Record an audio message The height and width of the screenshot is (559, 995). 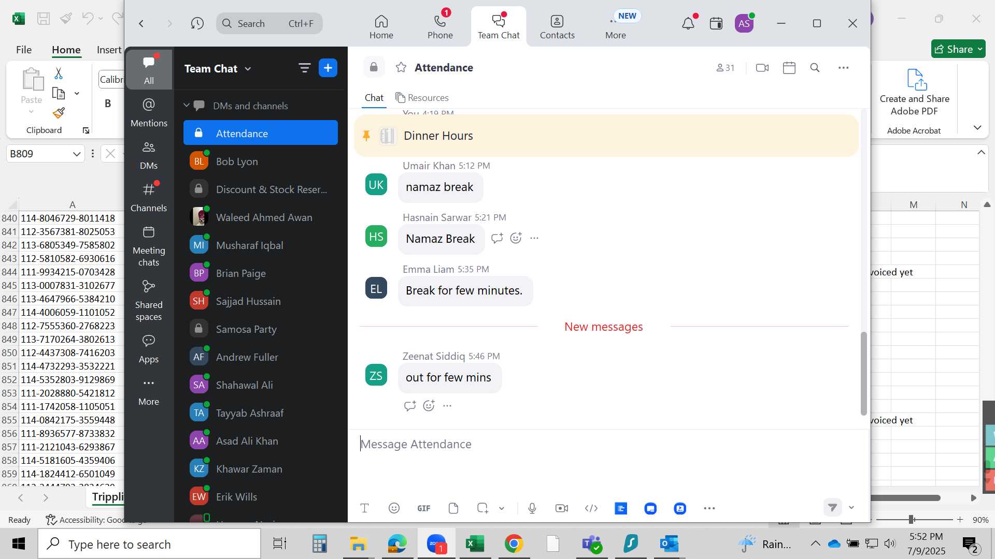click(532, 508)
